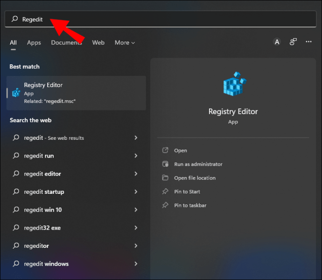Expand the arrow beside 'regedit - See web results'
The width and height of the screenshot is (322, 280).
pos(136,138)
